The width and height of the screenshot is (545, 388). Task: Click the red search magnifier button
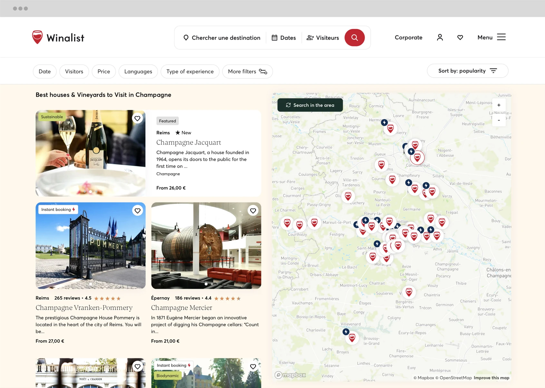[x=355, y=38]
